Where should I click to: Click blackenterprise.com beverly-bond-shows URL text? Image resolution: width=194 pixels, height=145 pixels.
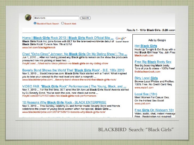tap(69, 80)
